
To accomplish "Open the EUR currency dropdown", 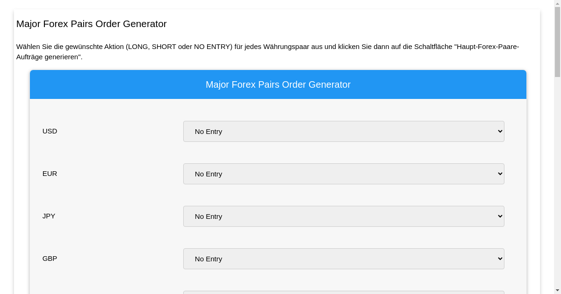I will tap(344, 174).
